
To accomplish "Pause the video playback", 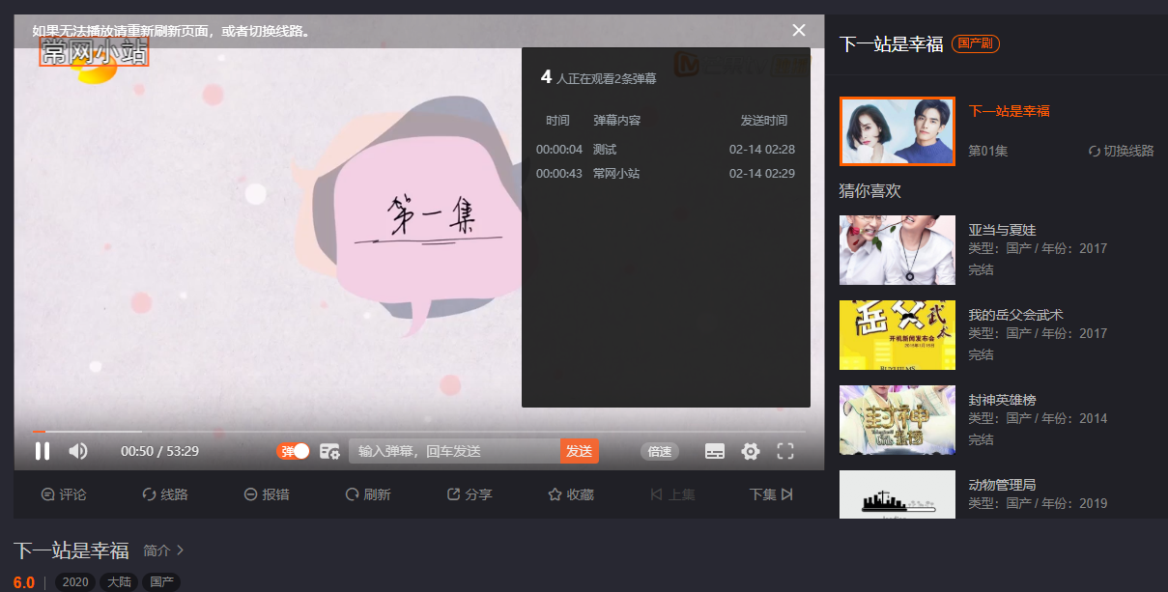I will (x=43, y=451).
